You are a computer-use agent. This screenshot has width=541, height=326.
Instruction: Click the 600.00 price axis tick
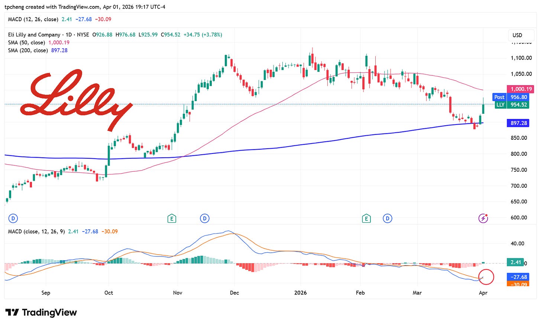[519, 218]
